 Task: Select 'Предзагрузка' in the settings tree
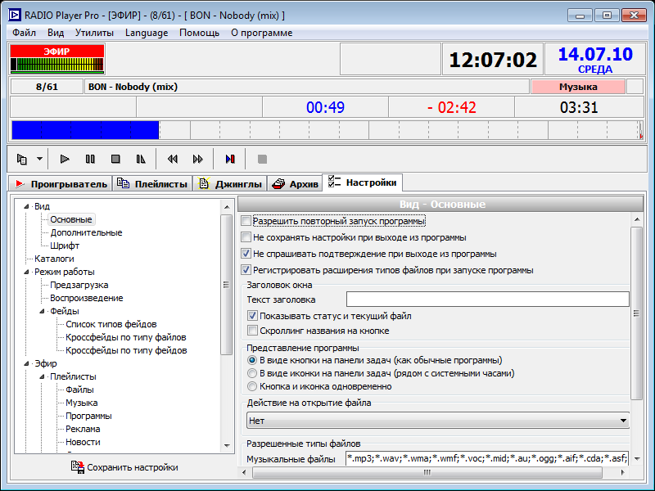(79, 285)
